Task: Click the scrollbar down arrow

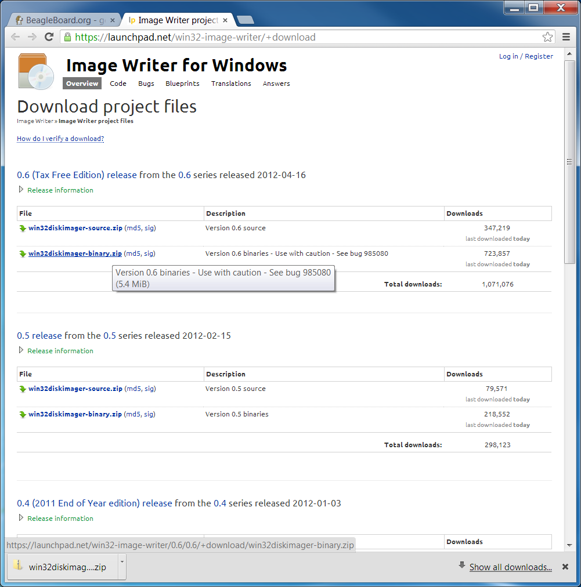Action: (x=569, y=545)
